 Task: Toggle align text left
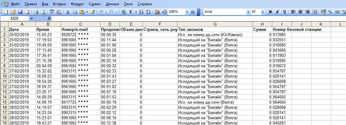click(293, 12)
